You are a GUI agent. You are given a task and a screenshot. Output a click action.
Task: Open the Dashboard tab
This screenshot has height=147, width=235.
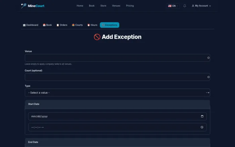pyautogui.click(x=31, y=25)
